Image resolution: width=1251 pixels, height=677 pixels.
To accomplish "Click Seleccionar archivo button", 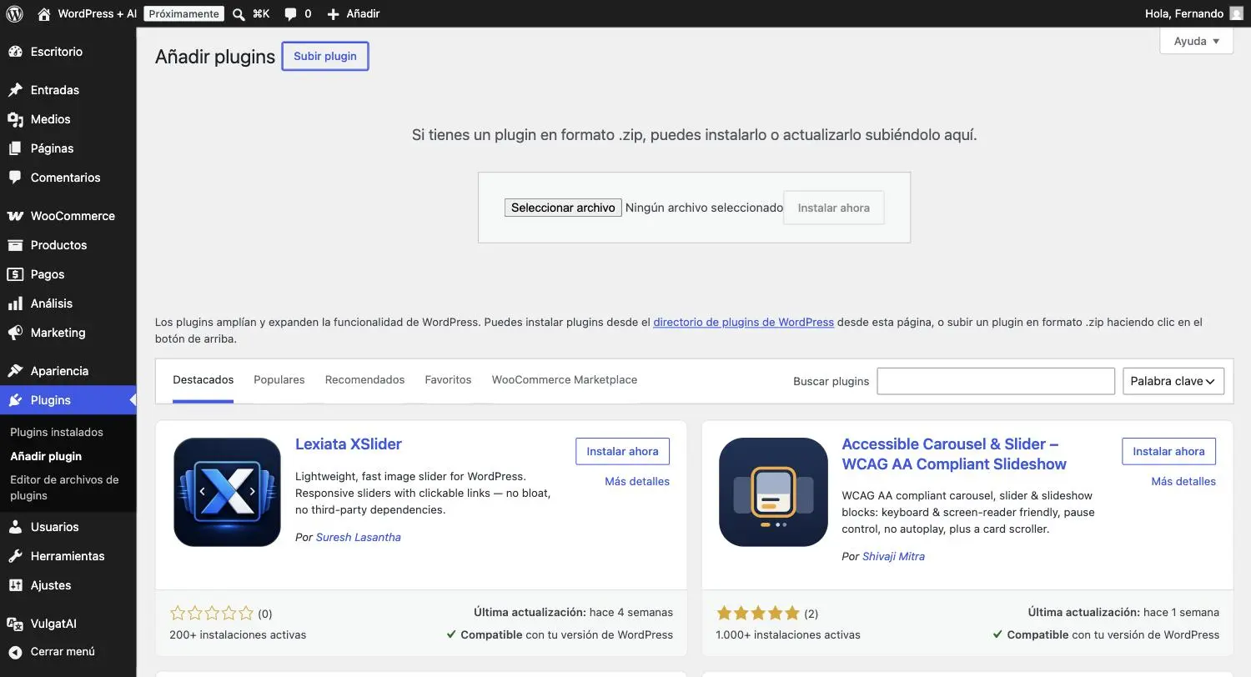I will tap(563, 208).
